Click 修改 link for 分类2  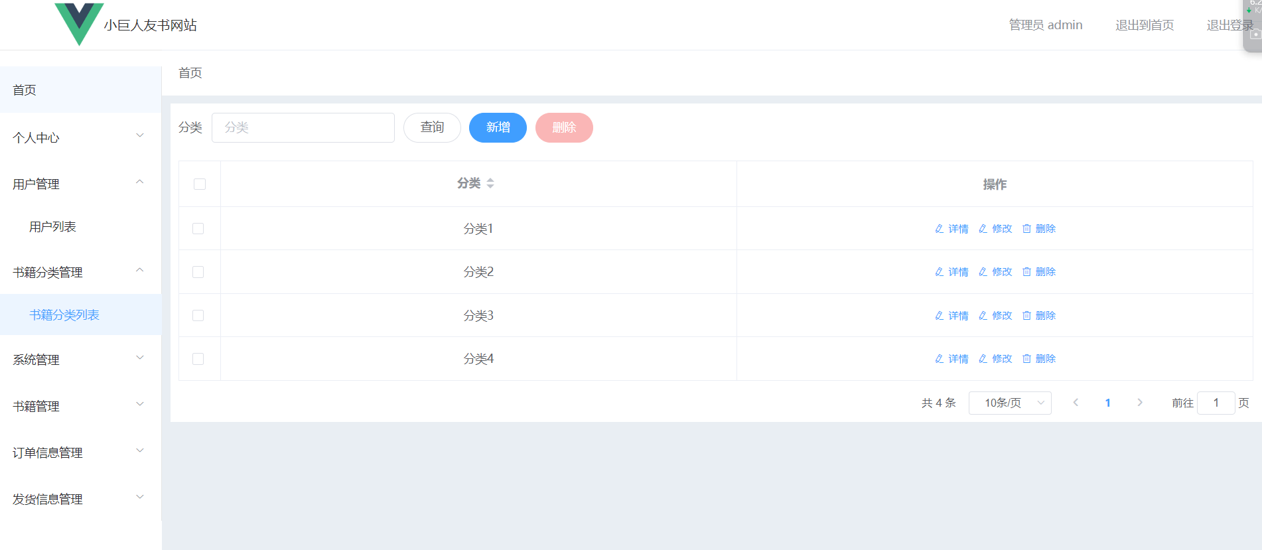coord(1002,271)
